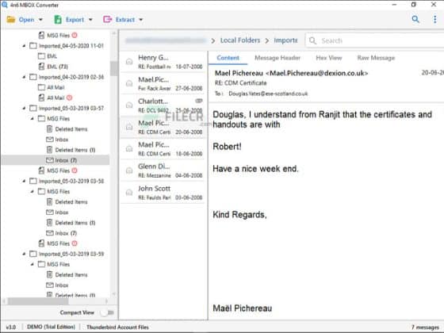Select the EML (73) file item
444x333 pixels.
[x=53, y=67]
